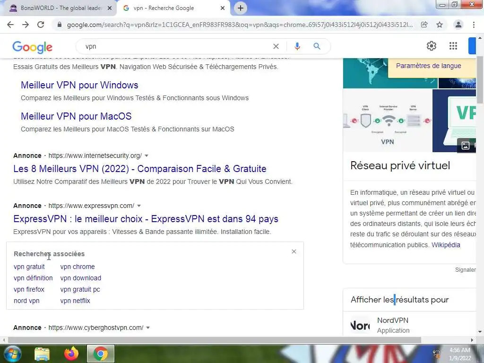
Task: Search related term vpn download
Action: [x=80, y=278]
